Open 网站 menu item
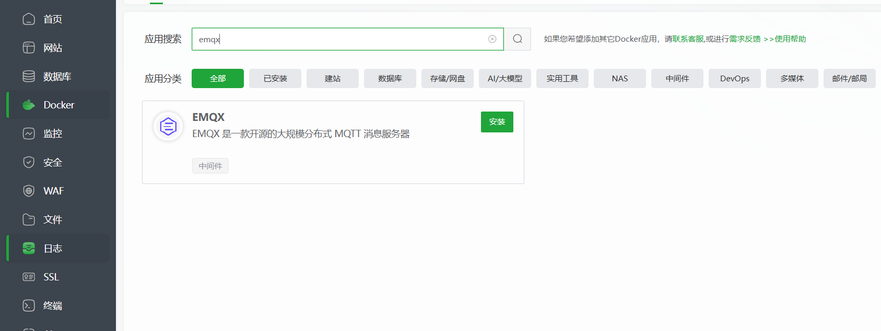This screenshot has height=331, width=881. pos(58,48)
